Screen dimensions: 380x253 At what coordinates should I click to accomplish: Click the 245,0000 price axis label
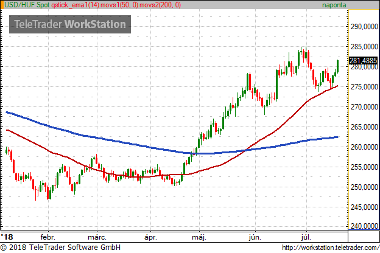click(x=364, y=207)
